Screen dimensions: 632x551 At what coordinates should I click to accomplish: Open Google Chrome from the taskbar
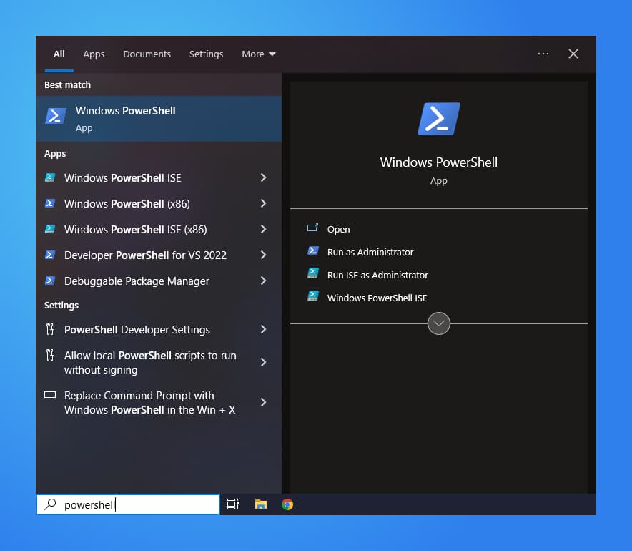287,504
